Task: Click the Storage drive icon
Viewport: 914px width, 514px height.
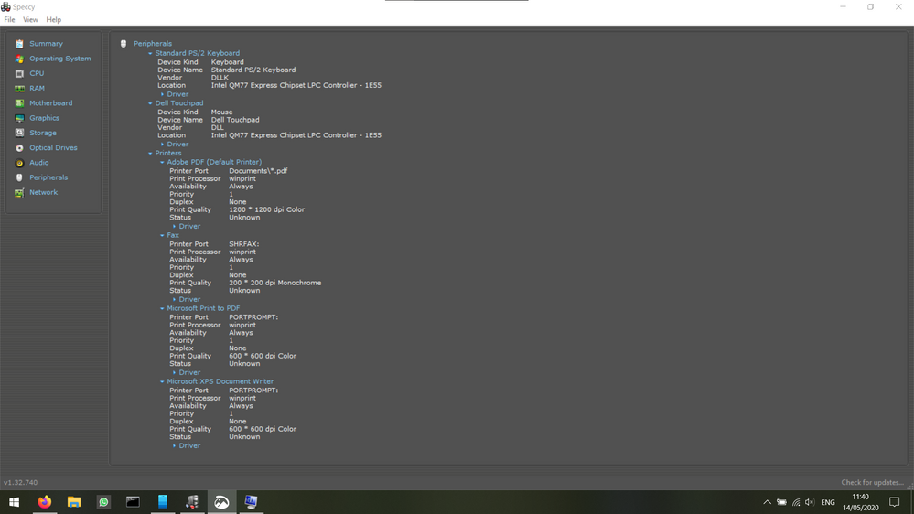Action: [x=19, y=133]
